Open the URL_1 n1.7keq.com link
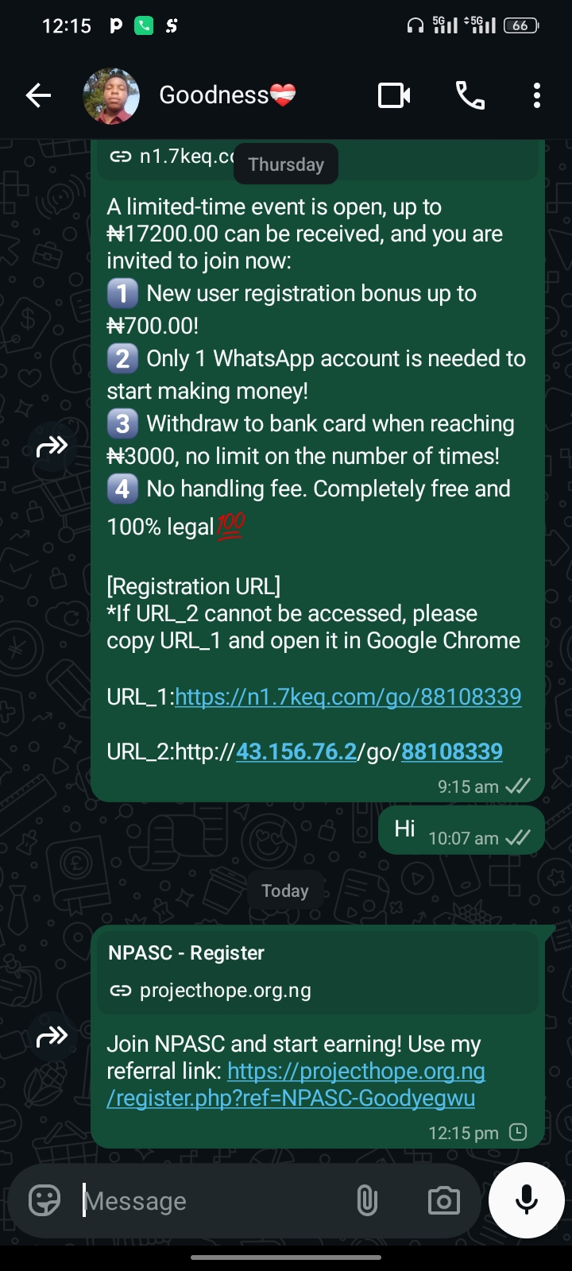The width and height of the screenshot is (572, 1271). (348, 697)
